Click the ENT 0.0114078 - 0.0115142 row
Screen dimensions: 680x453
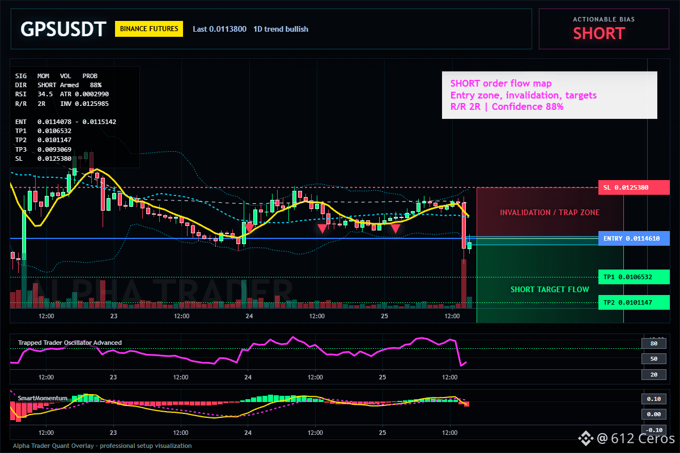click(66, 121)
